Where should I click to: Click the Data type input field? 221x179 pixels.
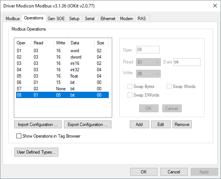pyautogui.click(x=187, y=62)
